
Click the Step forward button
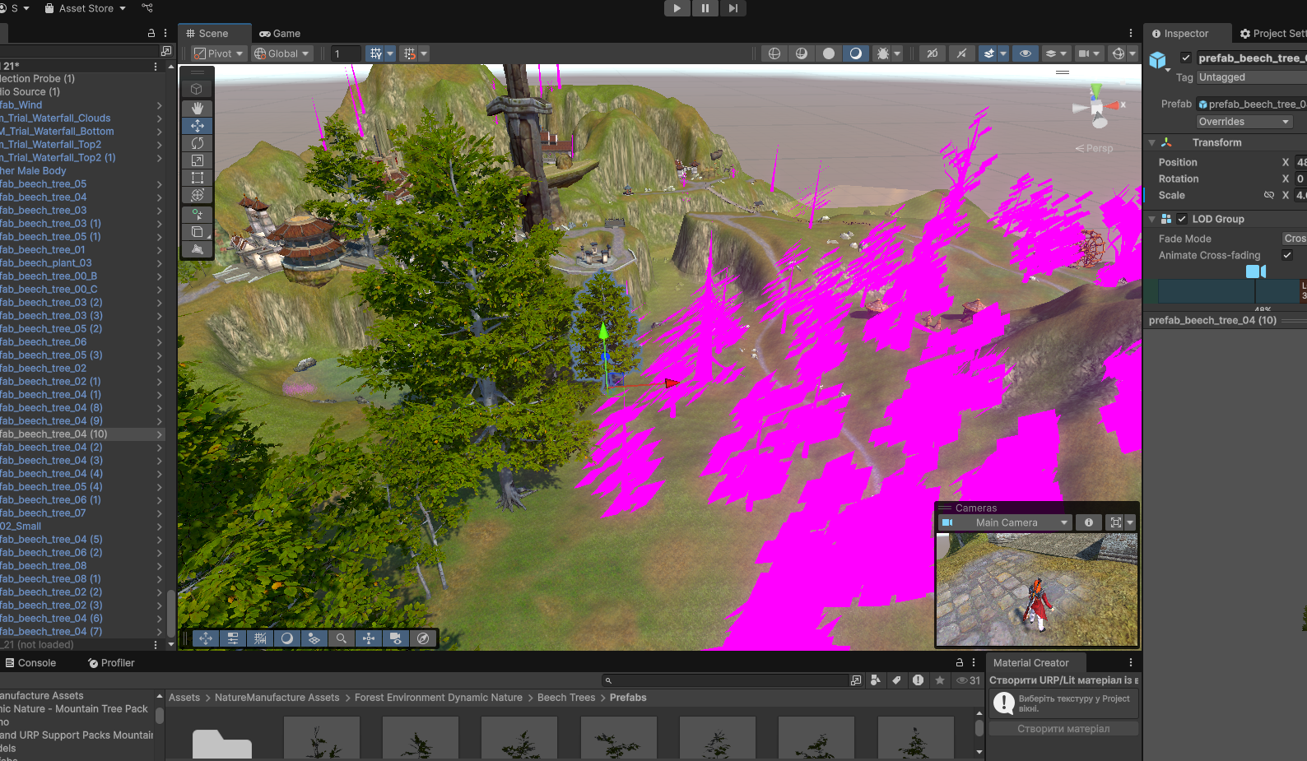[733, 8]
